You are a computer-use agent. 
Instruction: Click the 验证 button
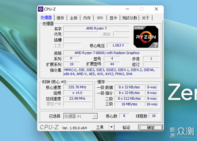127,128
